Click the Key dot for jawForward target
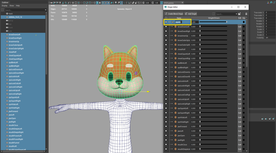276x153 pixels. [x=244, y=127]
